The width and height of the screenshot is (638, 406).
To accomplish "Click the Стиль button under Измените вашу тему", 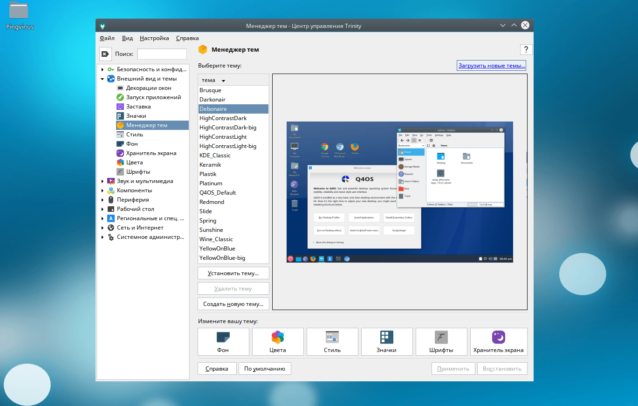I will tap(332, 342).
